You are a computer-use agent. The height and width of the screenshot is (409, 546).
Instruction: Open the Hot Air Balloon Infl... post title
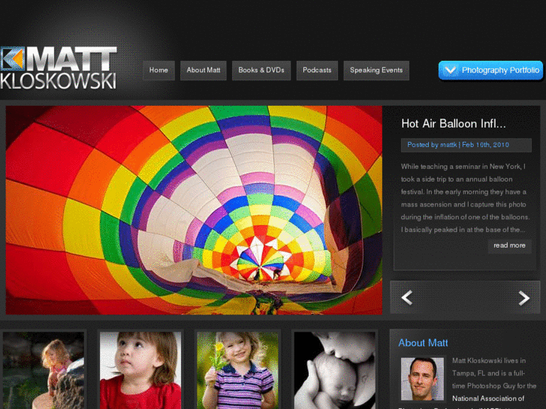coord(454,124)
